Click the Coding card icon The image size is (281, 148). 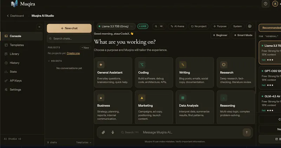tap(142, 65)
